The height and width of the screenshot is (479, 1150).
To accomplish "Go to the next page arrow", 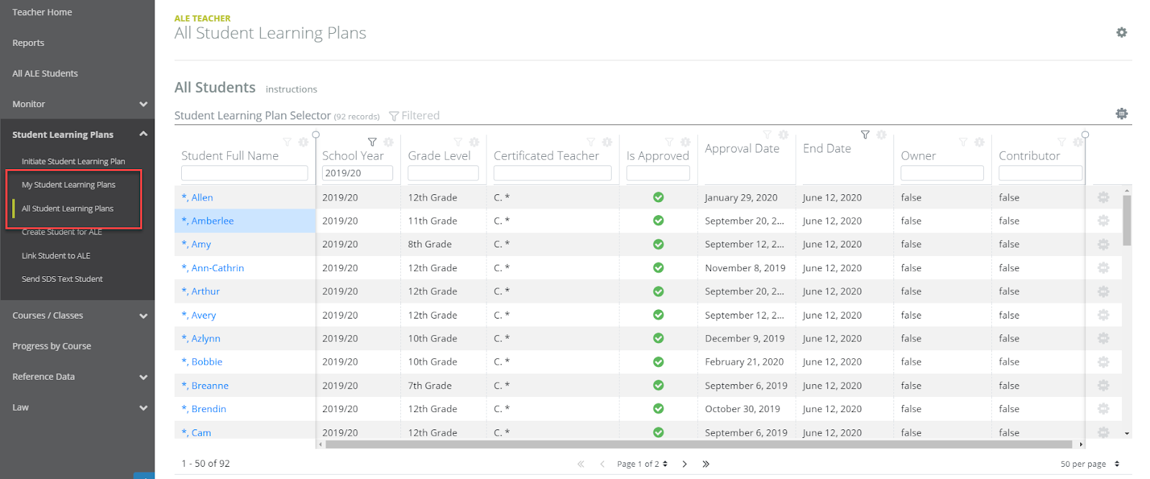I will (x=684, y=464).
